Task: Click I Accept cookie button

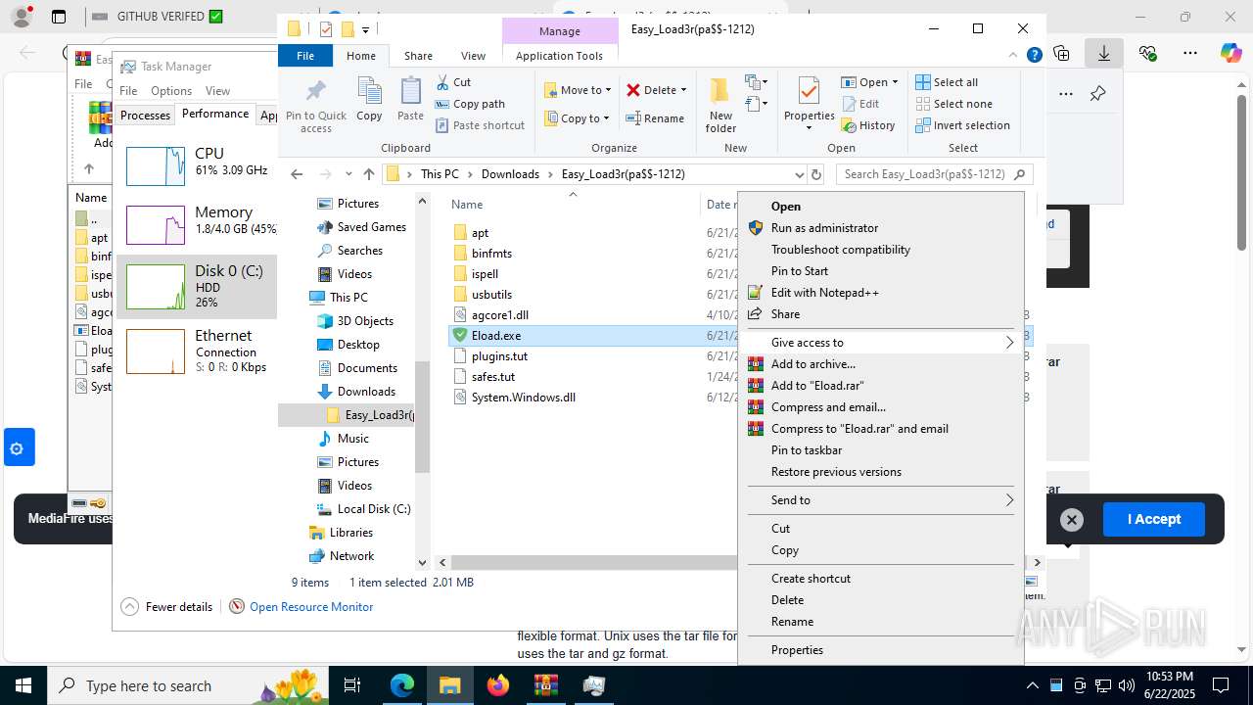Action: [x=1154, y=520]
